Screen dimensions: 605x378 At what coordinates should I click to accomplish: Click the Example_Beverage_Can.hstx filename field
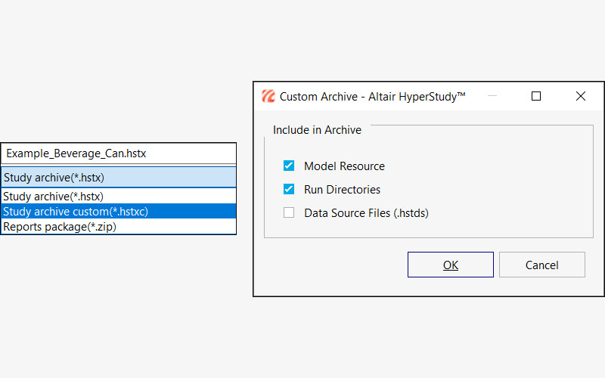tap(118, 153)
